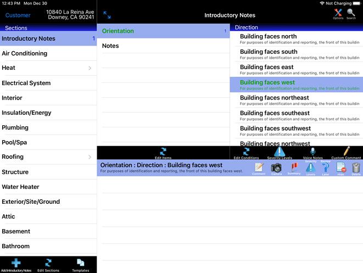This screenshot has height=273, width=363.
Task: Click Custom Comment pencil icon
Action: click(x=346, y=153)
